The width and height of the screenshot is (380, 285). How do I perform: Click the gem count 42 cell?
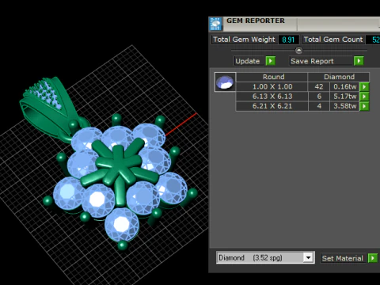point(319,86)
